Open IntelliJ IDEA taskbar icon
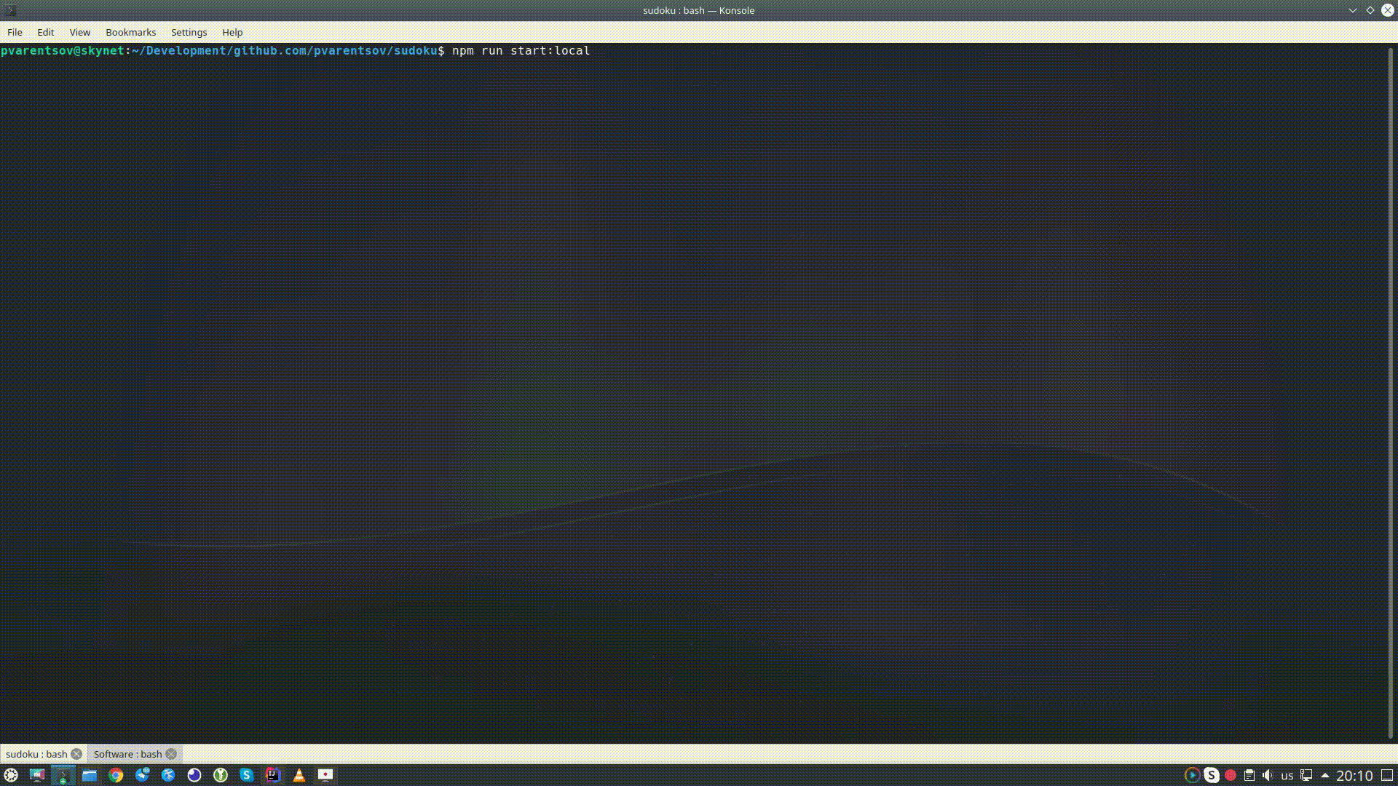1398x786 pixels. click(x=273, y=775)
